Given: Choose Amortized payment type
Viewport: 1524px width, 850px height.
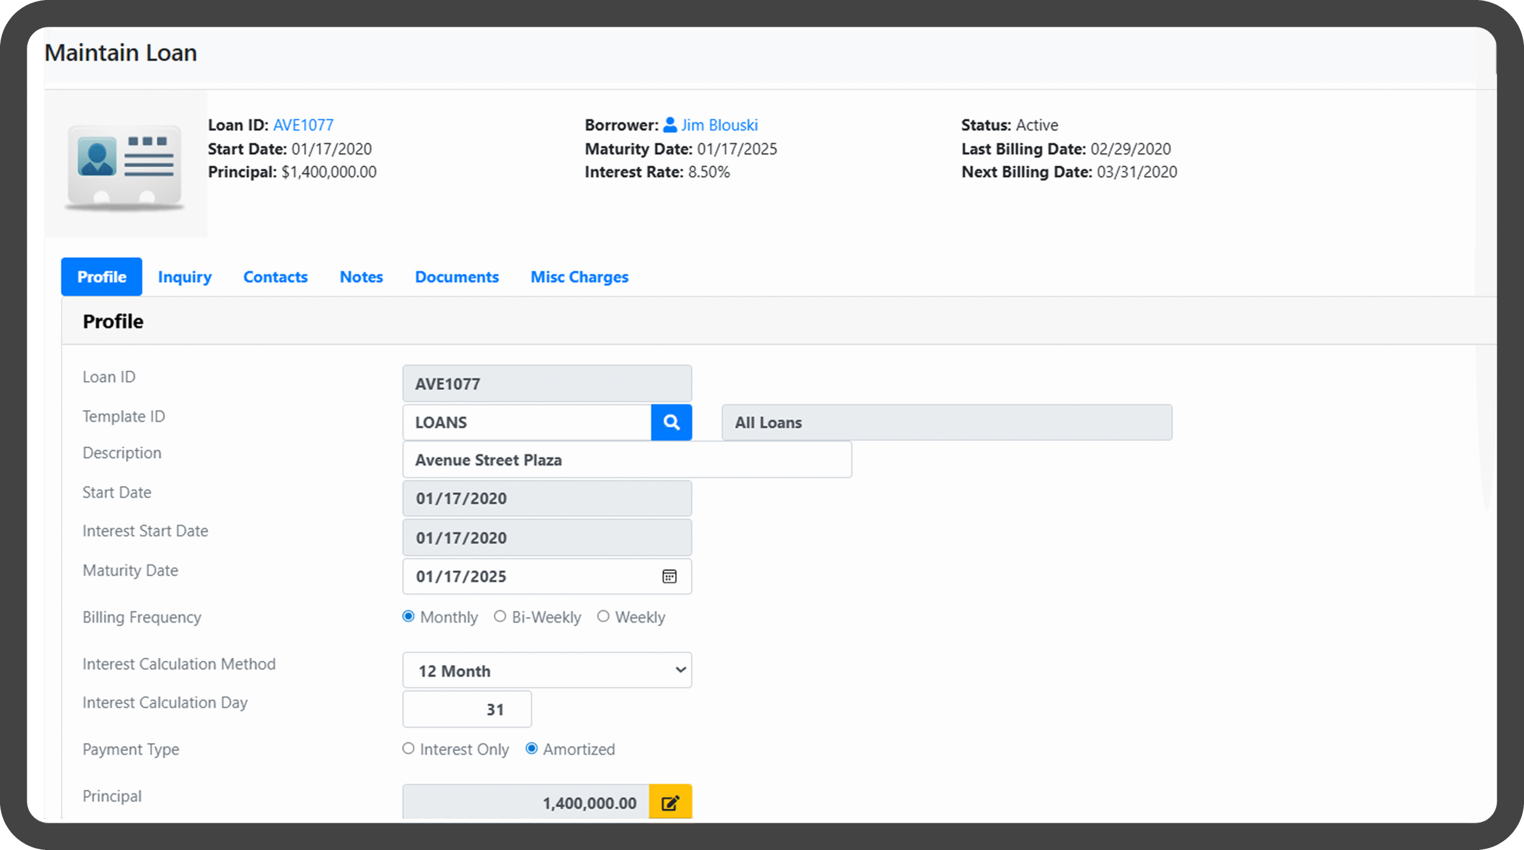Looking at the screenshot, I should 532,748.
